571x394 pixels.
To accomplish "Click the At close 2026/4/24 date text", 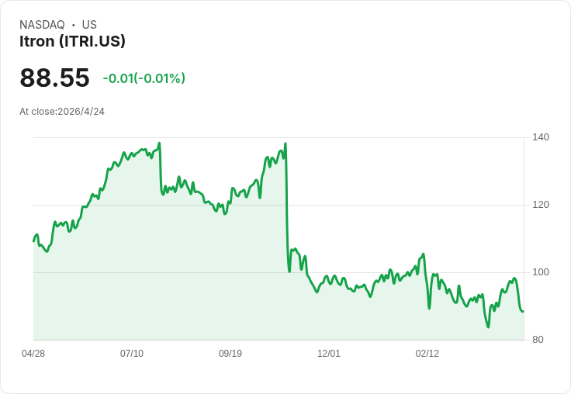I will (x=62, y=112).
